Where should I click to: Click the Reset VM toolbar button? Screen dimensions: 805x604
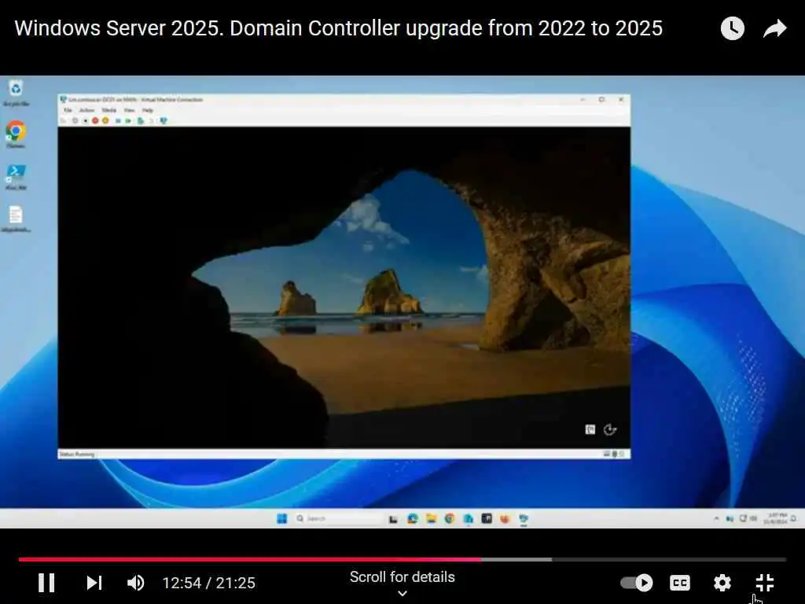[128, 120]
